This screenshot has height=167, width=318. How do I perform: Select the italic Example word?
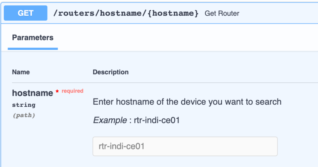(x=110, y=120)
